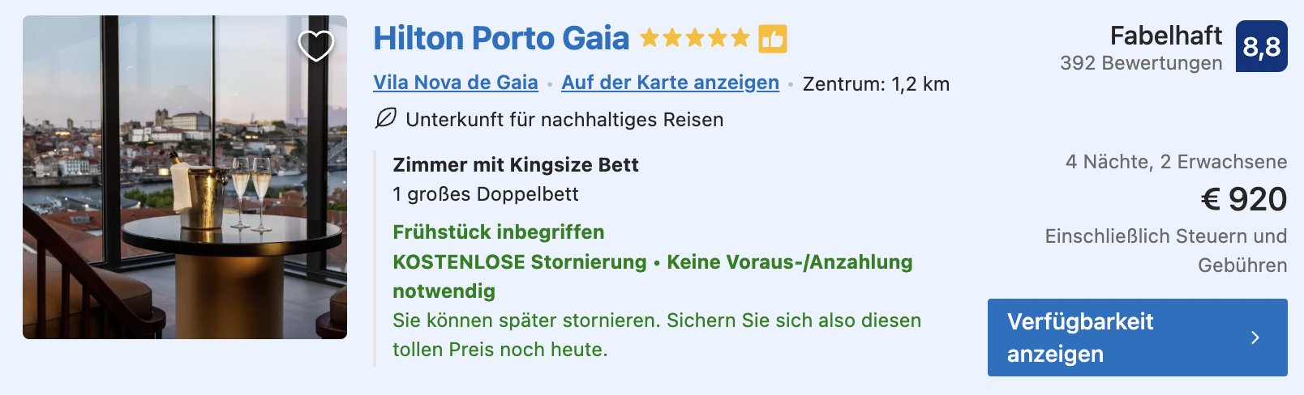Viewport: 1304px width, 395px height.
Task: Open the hotel room photo thumbnail
Action: pos(185,177)
